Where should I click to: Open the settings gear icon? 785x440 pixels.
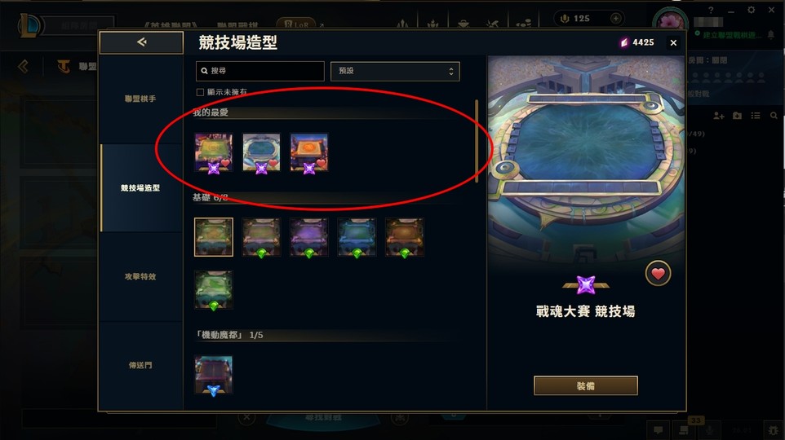pyautogui.click(x=751, y=10)
